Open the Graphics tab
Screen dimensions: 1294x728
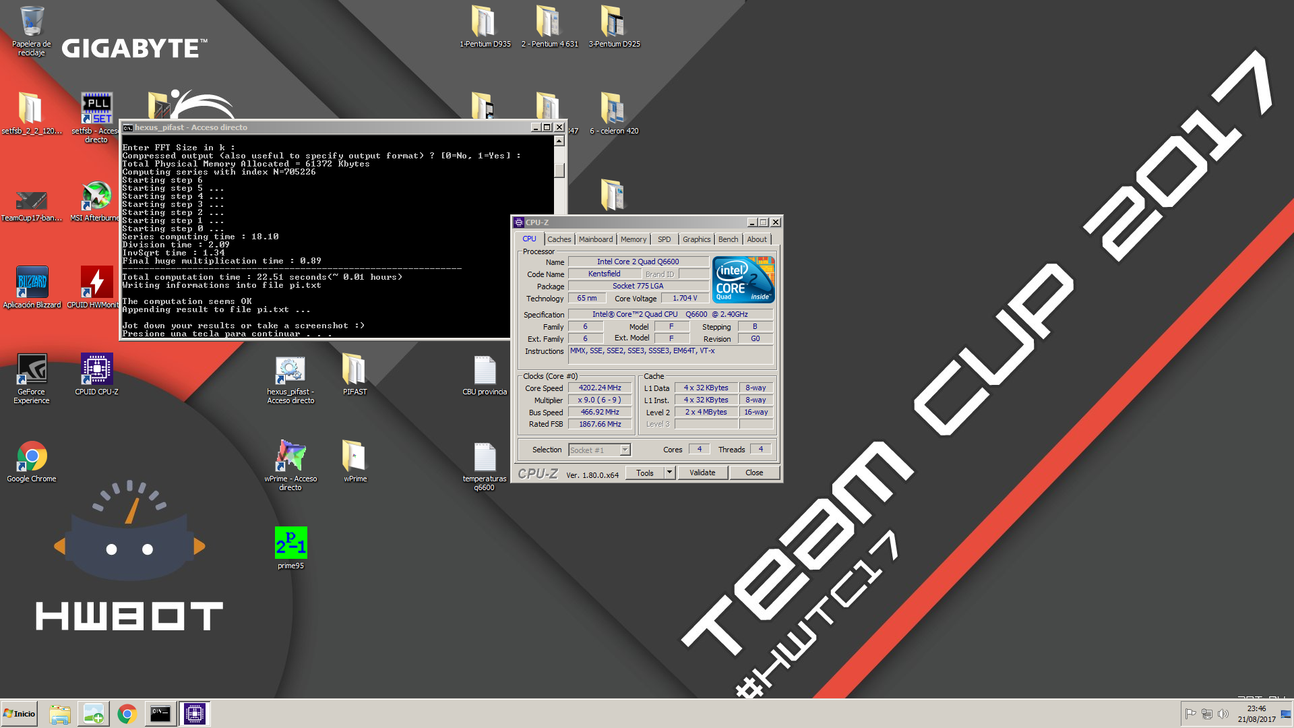click(x=696, y=239)
